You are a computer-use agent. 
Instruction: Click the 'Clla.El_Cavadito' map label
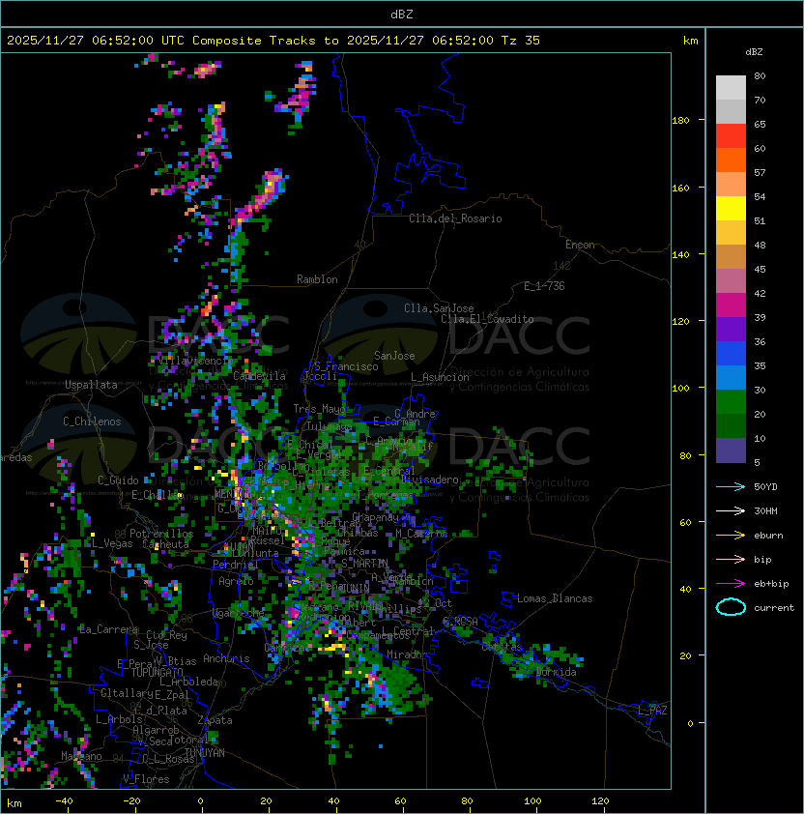coord(487,319)
